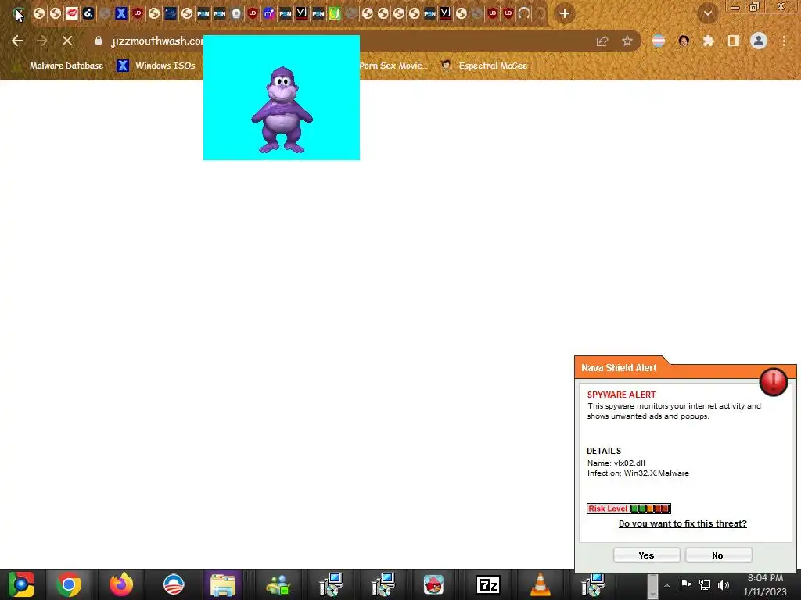This screenshot has height=600, width=801.
Task: Stop loading the current page
Action: click(x=67, y=41)
